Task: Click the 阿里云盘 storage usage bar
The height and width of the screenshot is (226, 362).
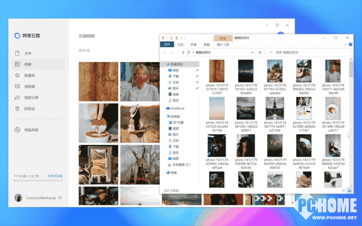Action: coord(38,180)
